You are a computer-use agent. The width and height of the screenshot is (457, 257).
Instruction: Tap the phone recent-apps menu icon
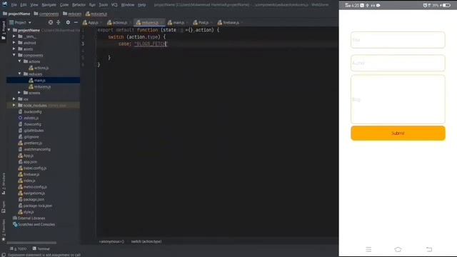[x=368, y=249]
